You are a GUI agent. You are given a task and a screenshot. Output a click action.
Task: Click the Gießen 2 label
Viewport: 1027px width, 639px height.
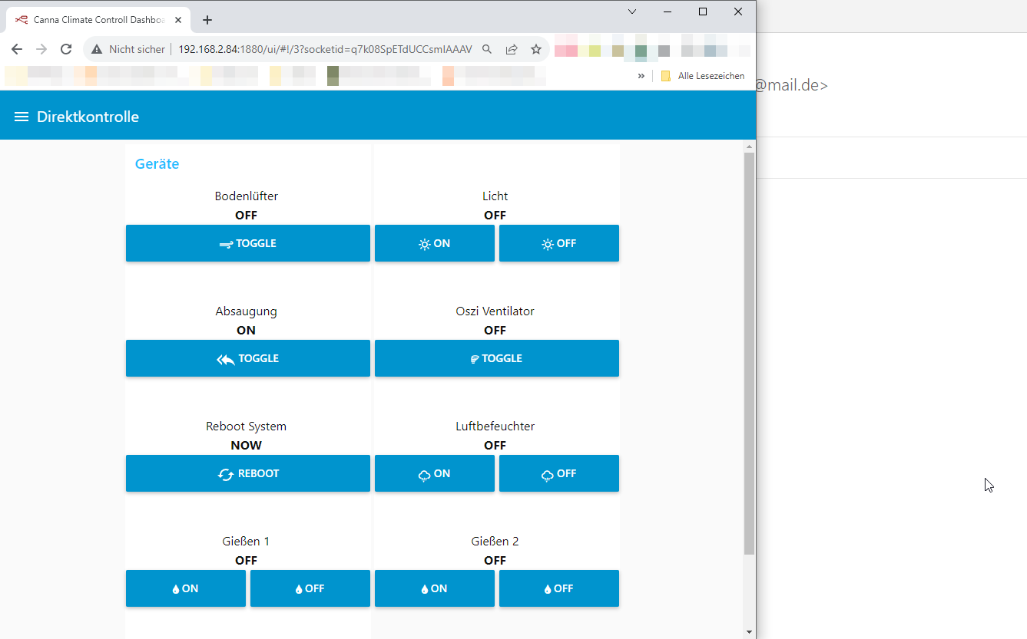coord(495,541)
